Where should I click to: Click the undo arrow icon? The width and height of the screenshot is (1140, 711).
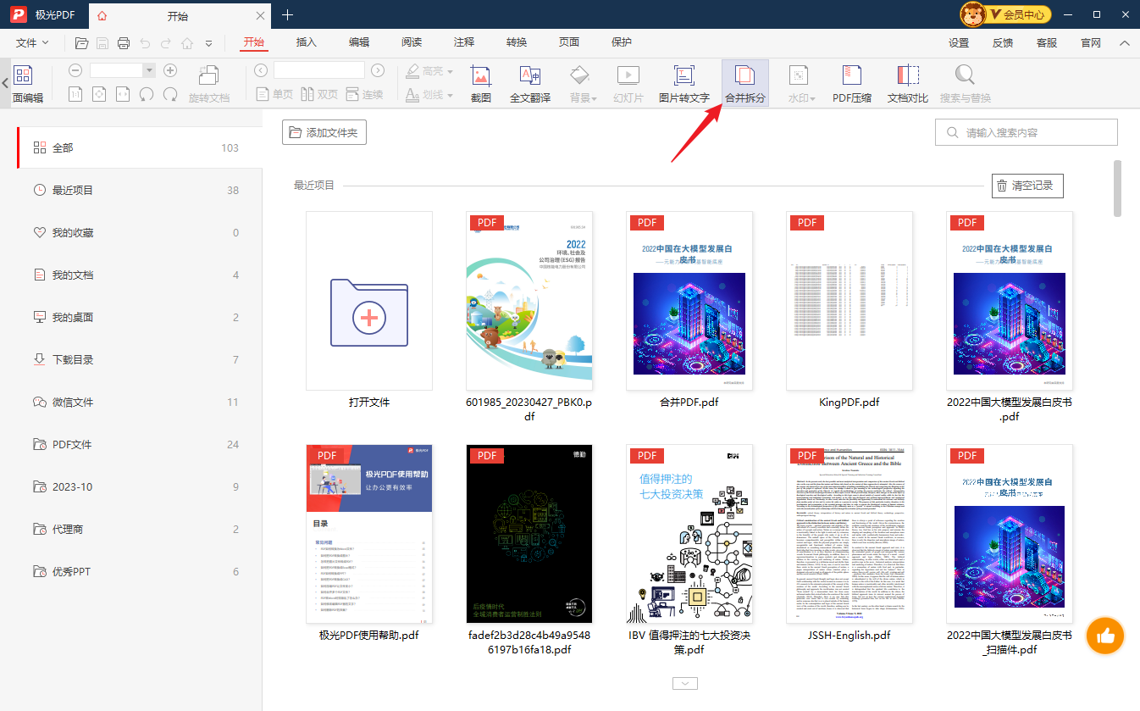(x=145, y=43)
